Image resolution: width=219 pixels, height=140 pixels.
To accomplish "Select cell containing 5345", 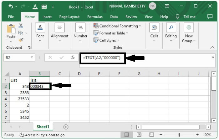I will click(20, 111).
